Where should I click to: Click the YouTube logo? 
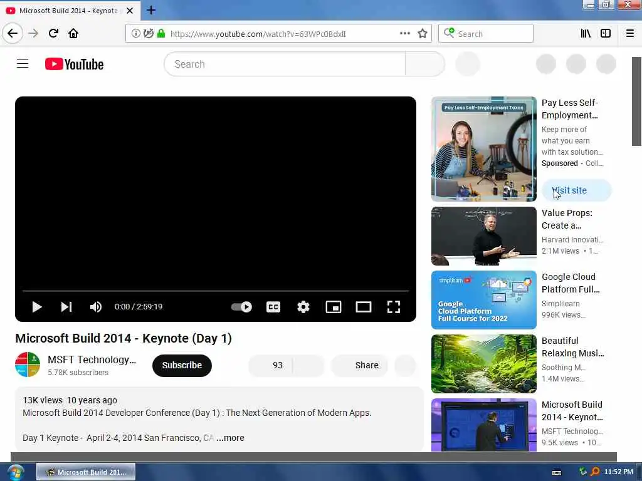pos(74,65)
